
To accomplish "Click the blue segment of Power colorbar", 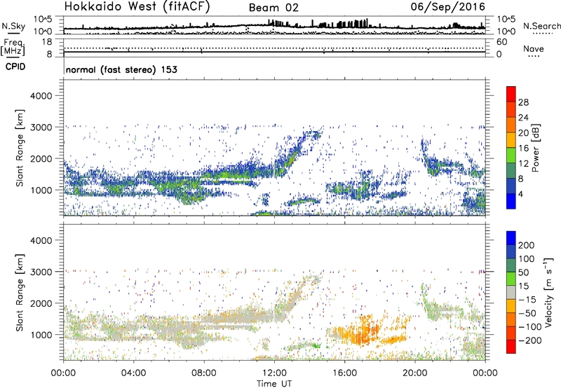I will [x=511, y=201].
